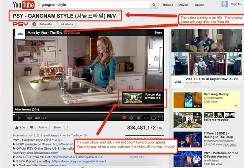Mute the video with the speaker icon

tap(29, 118)
